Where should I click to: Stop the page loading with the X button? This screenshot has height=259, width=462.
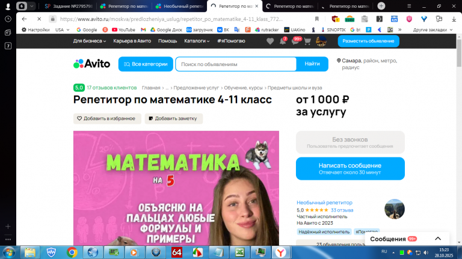39,19
